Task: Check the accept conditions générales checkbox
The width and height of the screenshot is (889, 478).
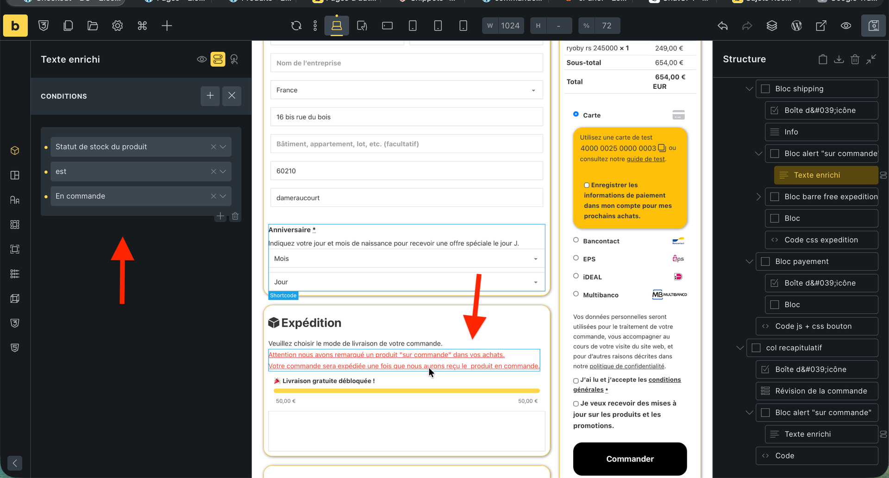Action: [x=576, y=381]
